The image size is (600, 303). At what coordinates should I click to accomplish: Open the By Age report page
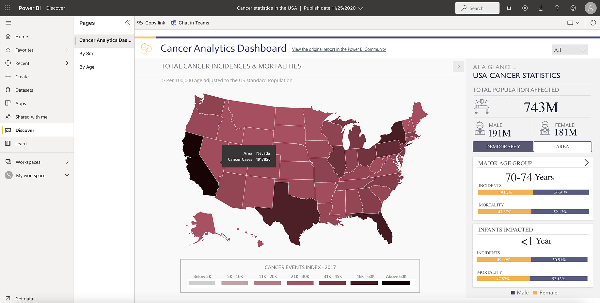(87, 67)
